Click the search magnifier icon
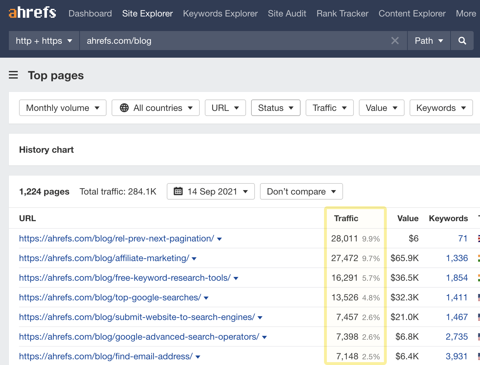This screenshot has width=480, height=365. (x=462, y=41)
